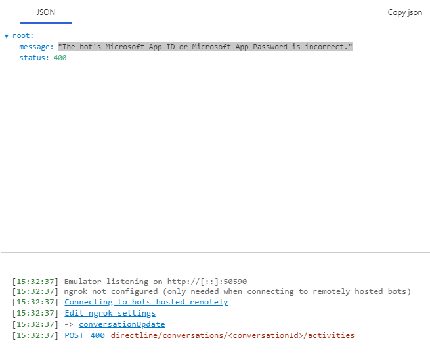Click the status value 400

[x=60, y=58]
